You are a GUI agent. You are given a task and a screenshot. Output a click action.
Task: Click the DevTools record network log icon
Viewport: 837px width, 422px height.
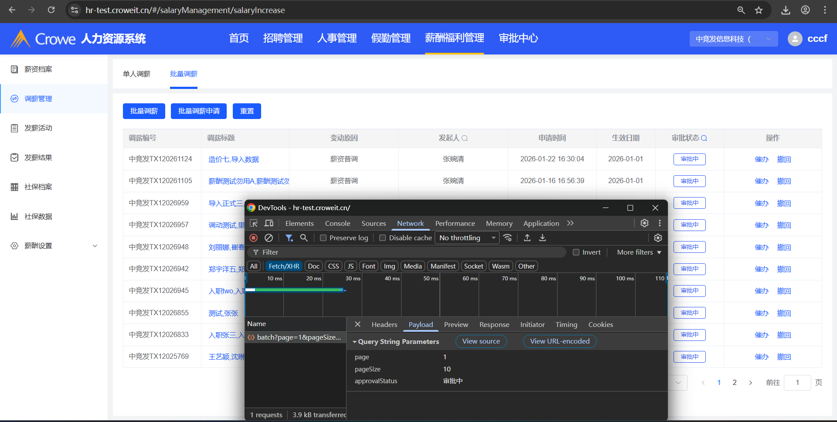[x=253, y=238]
